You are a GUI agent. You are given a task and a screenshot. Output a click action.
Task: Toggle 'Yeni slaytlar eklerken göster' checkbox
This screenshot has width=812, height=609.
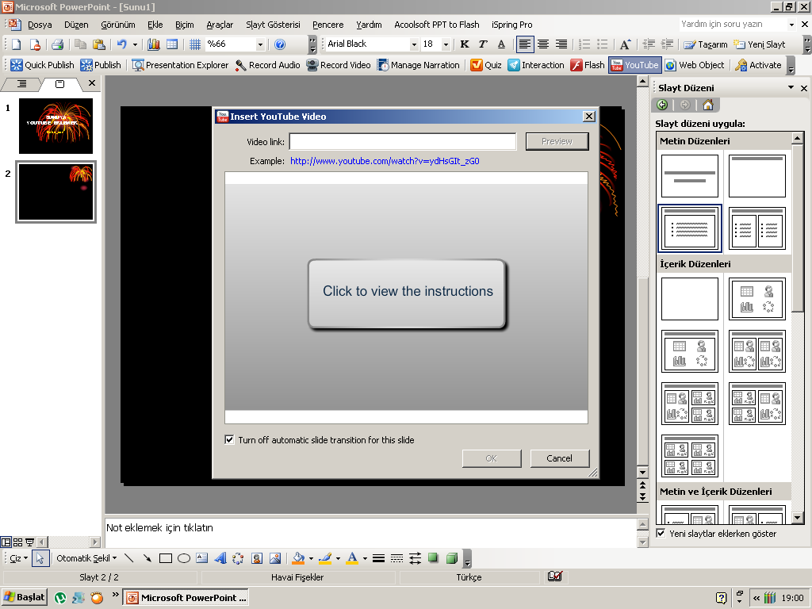click(661, 534)
